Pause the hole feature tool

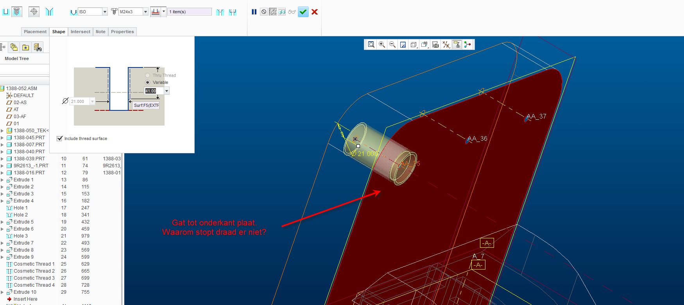click(x=254, y=12)
